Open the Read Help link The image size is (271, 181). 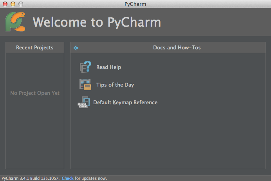point(108,67)
